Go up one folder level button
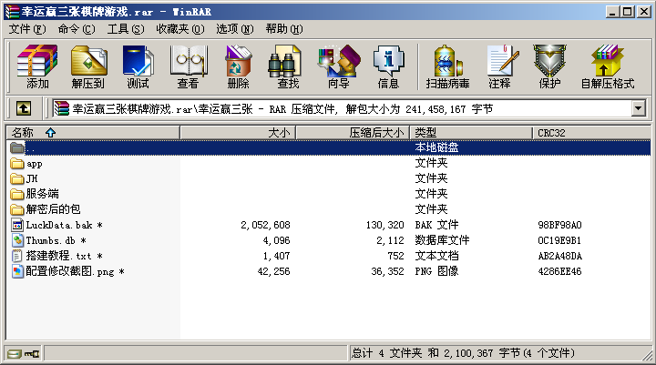This screenshot has width=656, height=365. [x=24, y=109]
